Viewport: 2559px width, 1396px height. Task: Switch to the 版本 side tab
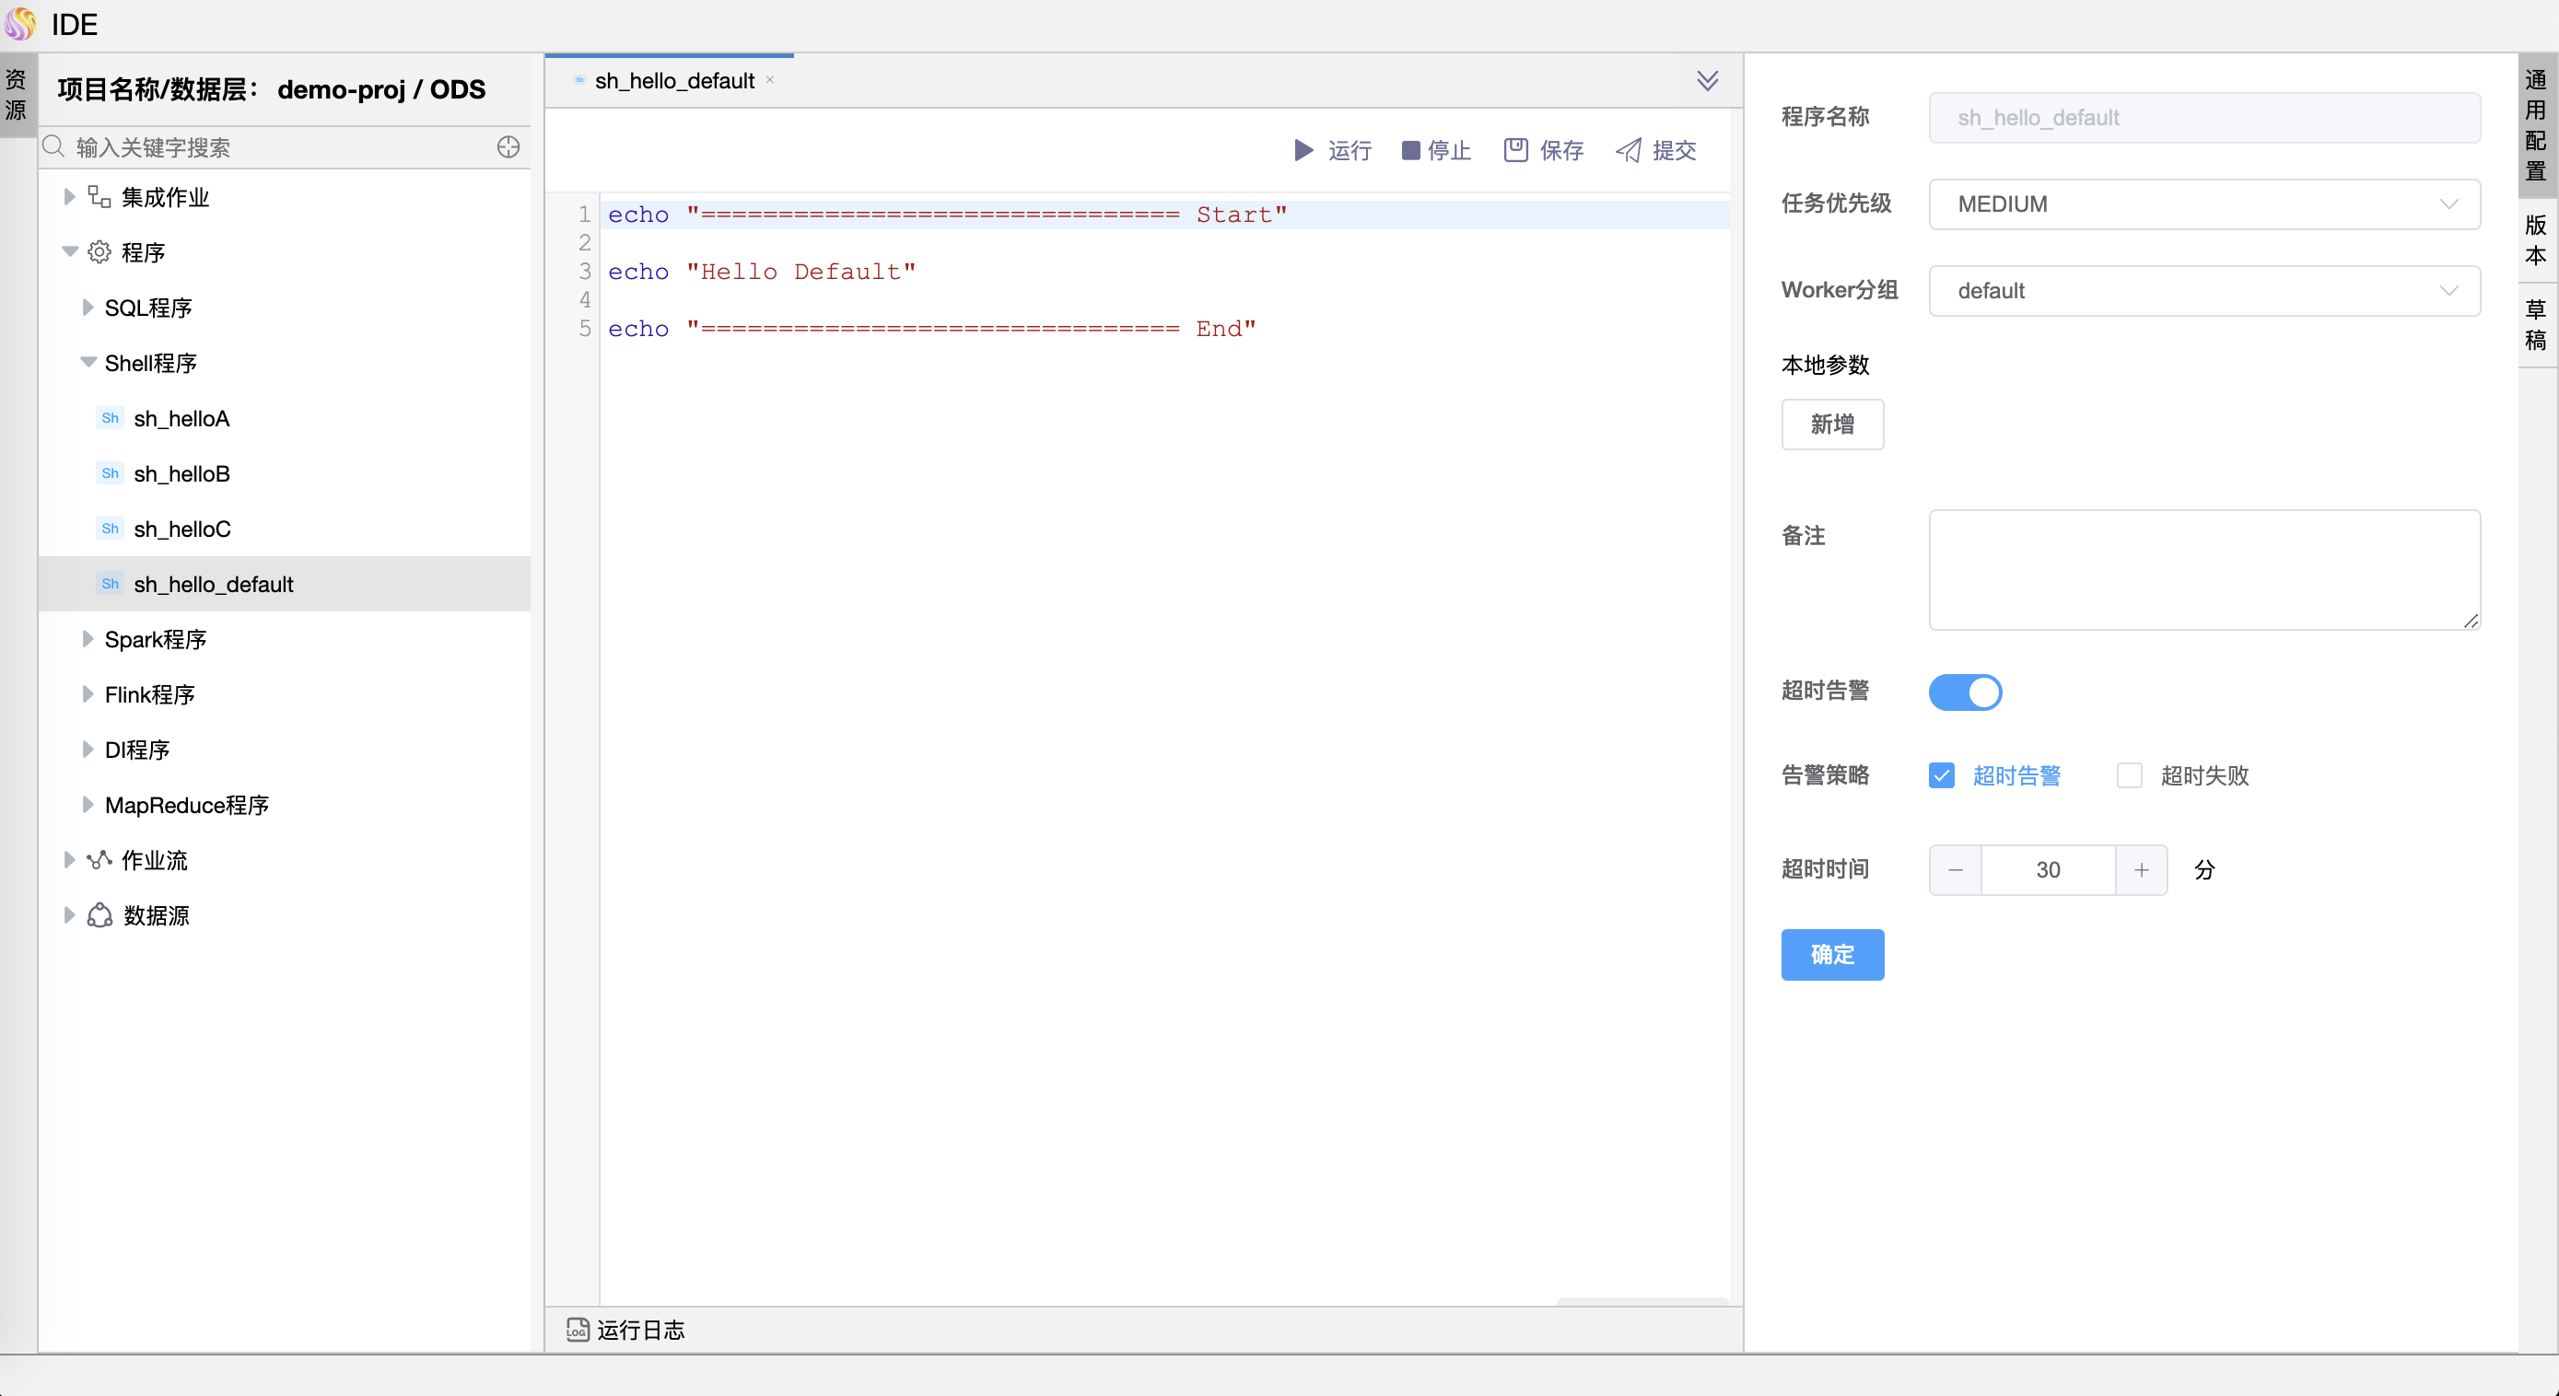coord(2535,241)
